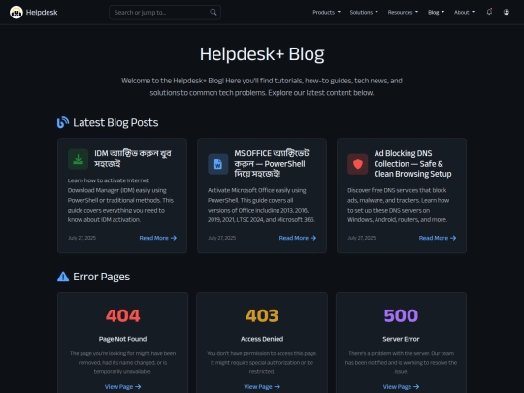
Task: Click the Server Error heading
Action: pos(401,339)
